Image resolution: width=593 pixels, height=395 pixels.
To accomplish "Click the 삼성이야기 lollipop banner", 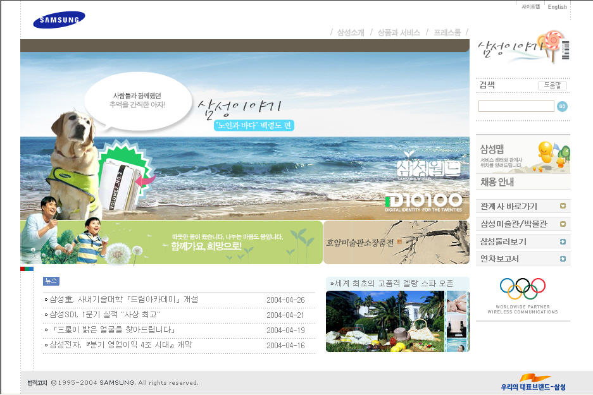I will (523, 47).
